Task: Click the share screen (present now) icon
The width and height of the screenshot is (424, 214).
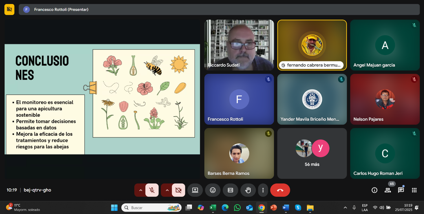Action: (x=195, y=190)
